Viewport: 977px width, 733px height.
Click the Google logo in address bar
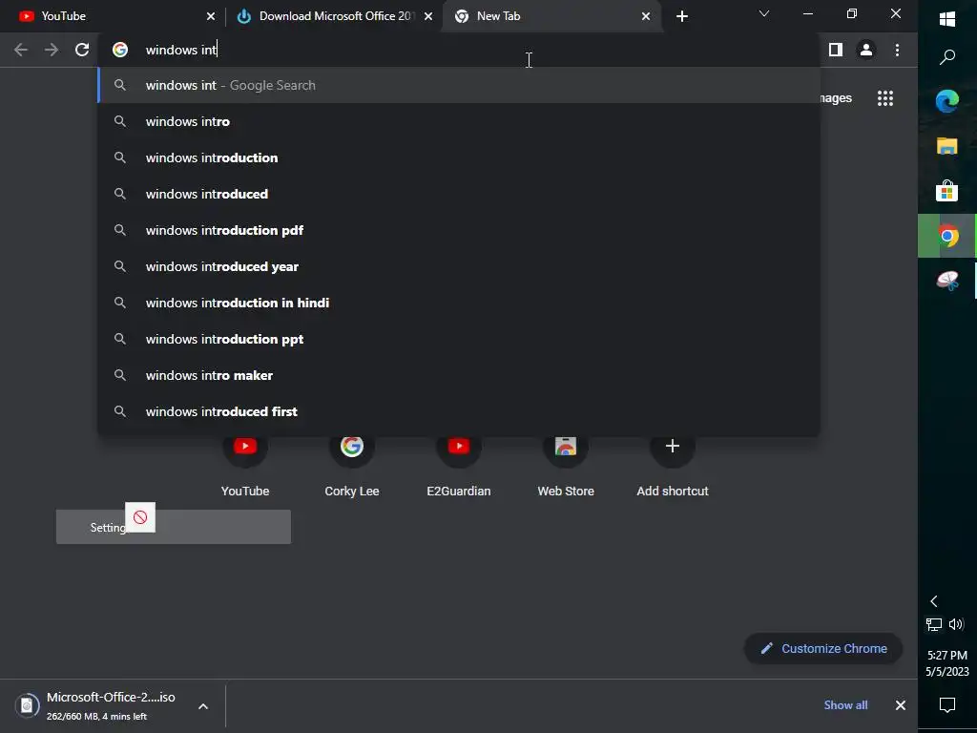click(x=120, y=50)
